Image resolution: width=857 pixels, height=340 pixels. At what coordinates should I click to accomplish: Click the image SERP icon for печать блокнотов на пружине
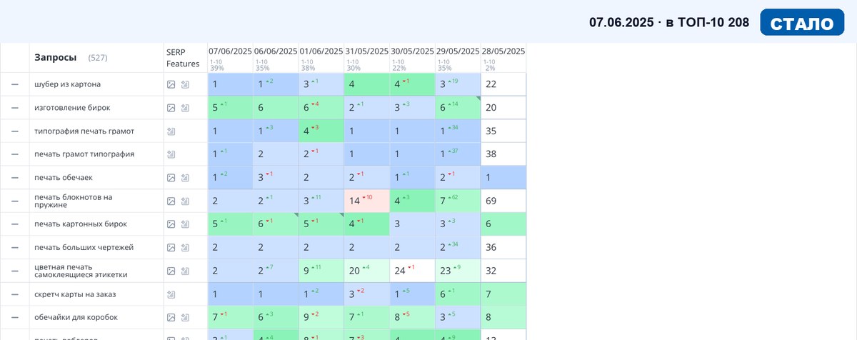click(171, 201)
